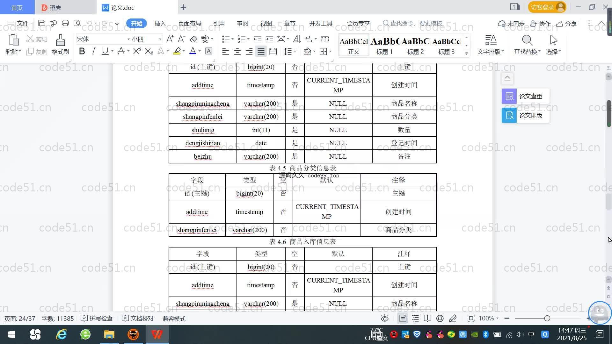This screenshot has width=612, height=344.
Task: Decrease font size with A- icon
Action: pos(181,39)
